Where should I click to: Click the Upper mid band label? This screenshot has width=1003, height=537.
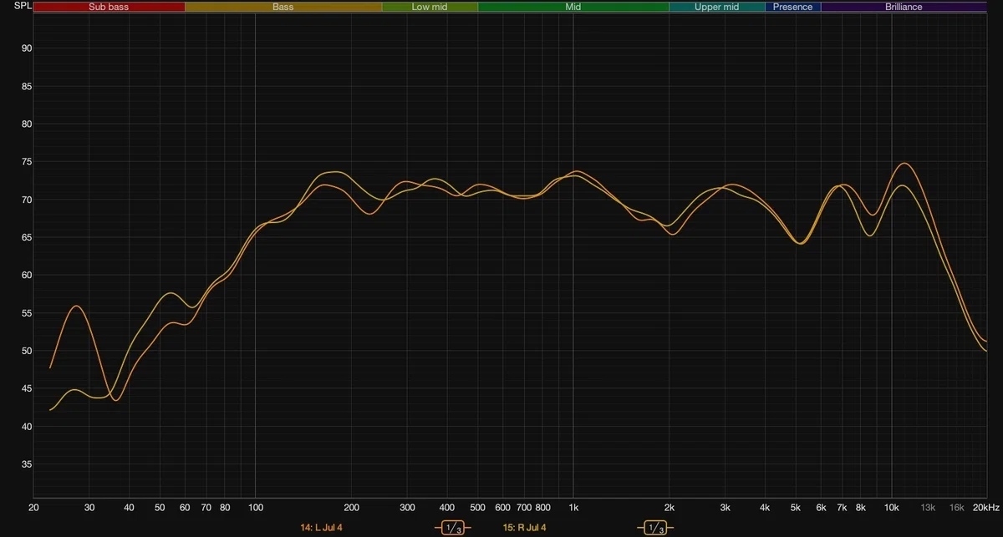point(717,7)
